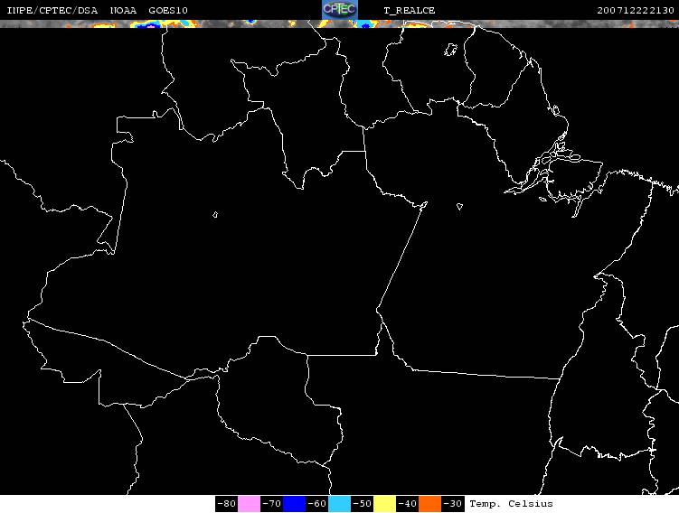
Task: Click the 200712222130 timestamp
Action: [x=636, y=10]
